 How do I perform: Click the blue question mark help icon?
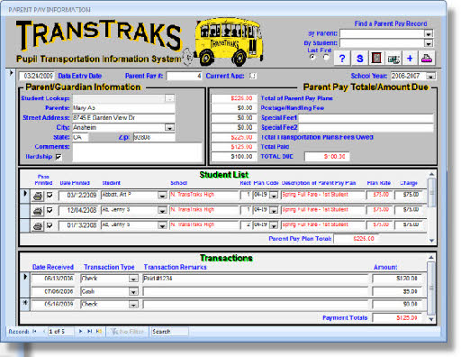342,58
